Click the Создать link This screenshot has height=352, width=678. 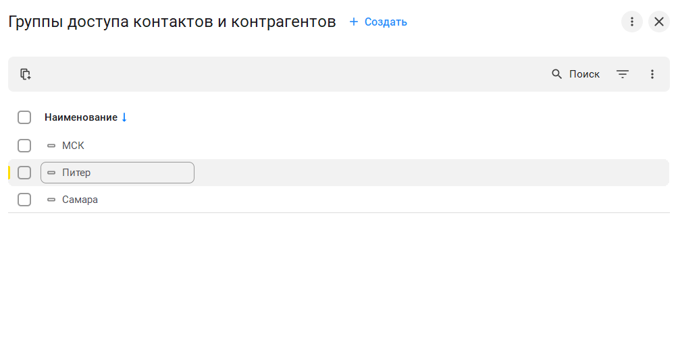[386, 22]
